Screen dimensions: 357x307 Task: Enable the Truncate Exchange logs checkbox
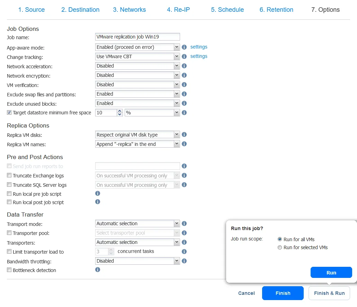coord(9,176)
